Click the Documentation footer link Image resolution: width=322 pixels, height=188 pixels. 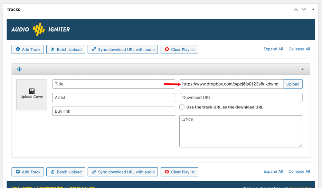point(50,187)
